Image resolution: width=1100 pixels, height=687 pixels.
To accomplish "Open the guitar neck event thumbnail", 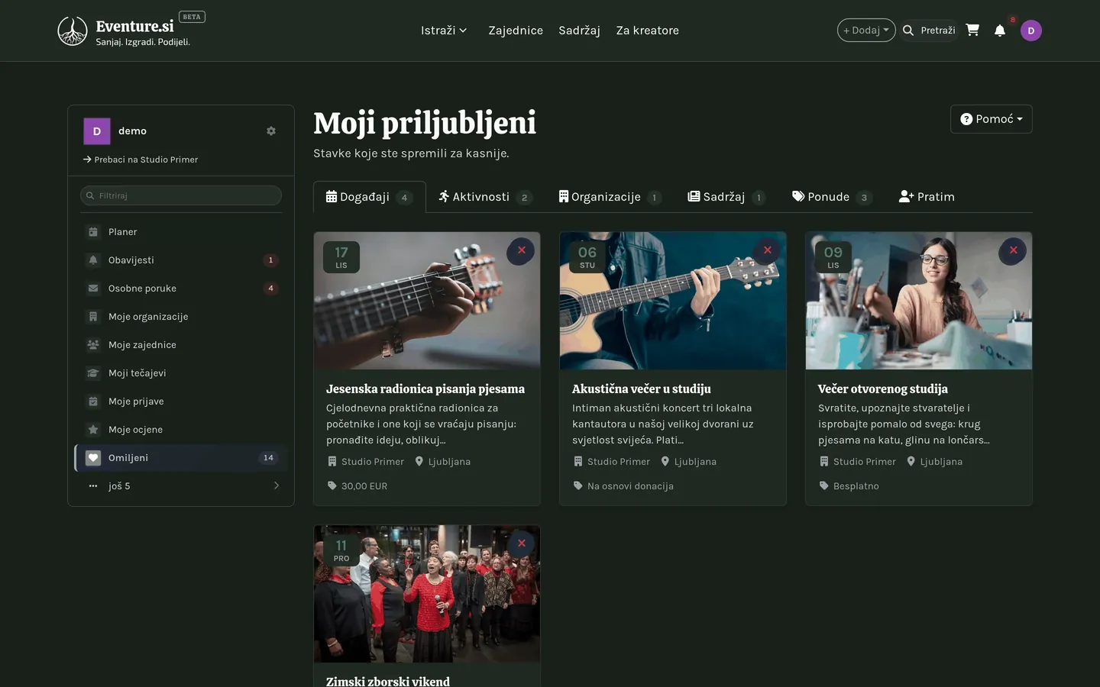I will tap(427, 301).
